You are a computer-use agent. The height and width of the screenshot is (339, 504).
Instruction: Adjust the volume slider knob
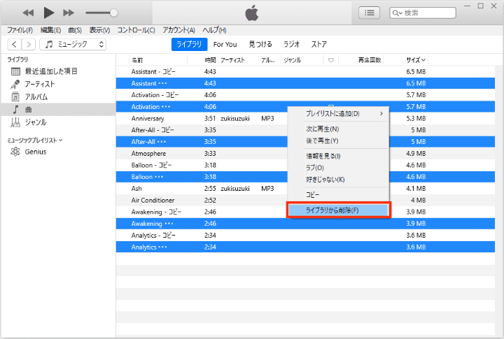point(113,13)
